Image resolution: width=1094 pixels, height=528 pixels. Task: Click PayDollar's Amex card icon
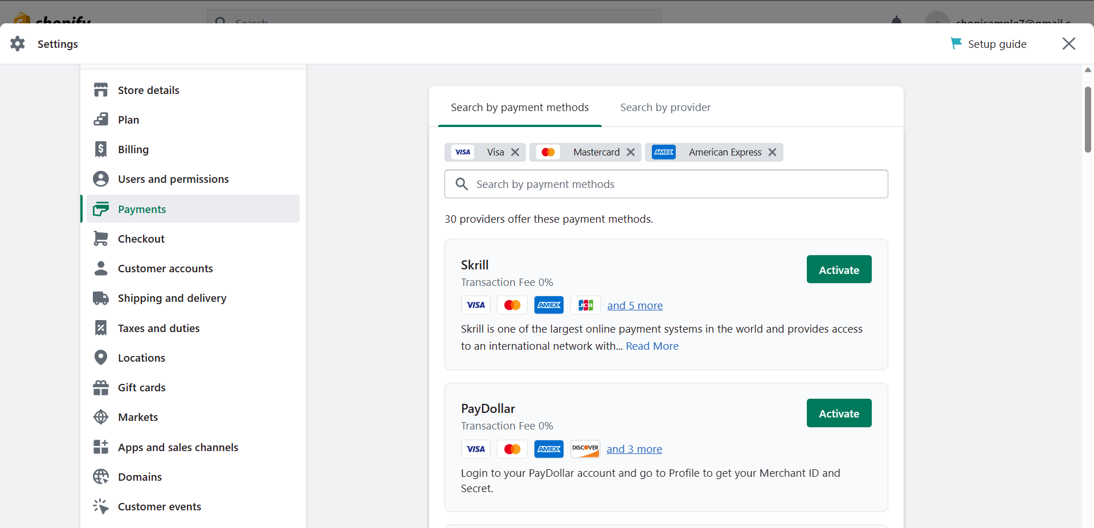[x=549, y=449]
